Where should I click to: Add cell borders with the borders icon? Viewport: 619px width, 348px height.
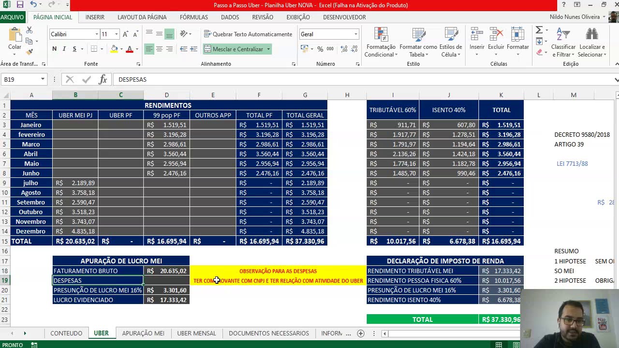coord(94,49)
